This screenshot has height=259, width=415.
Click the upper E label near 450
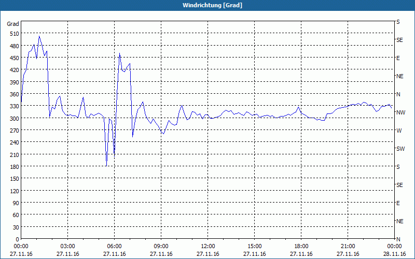pos(398,58)
